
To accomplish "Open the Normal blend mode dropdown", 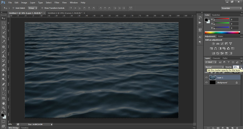I will pyautogui.click(x=214, y=67).
